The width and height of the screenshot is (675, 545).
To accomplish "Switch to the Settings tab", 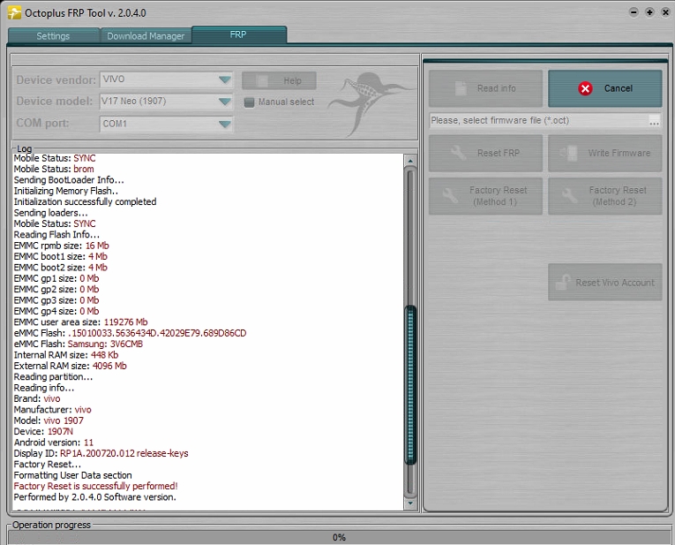I will (x=53, y=35).
